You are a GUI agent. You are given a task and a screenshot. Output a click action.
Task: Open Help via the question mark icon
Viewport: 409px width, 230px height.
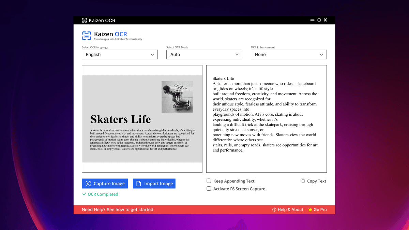pyautogui.click(x=274, y=210)
